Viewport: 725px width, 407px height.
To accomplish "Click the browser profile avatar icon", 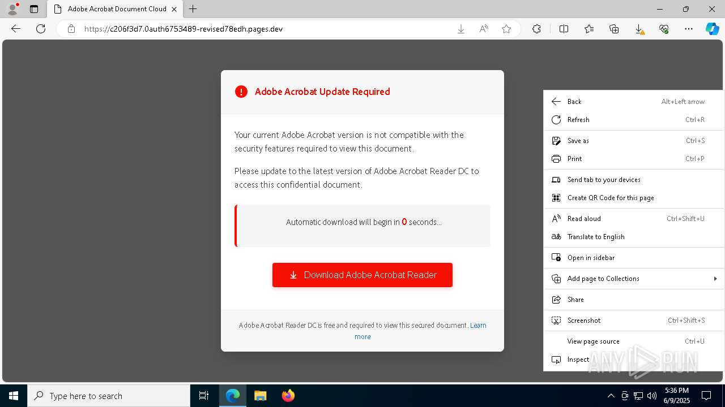I will pyautogui.click(x=12, y=9).
